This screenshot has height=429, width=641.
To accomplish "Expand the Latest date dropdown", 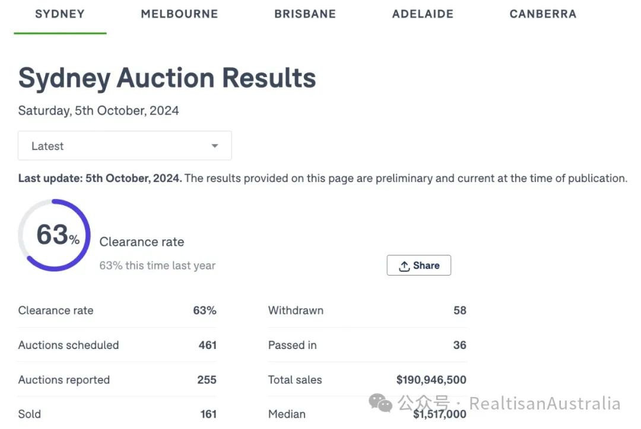I will click(x=125, y=146).
